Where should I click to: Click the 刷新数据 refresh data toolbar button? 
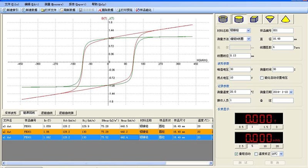[x=68, y=10]
